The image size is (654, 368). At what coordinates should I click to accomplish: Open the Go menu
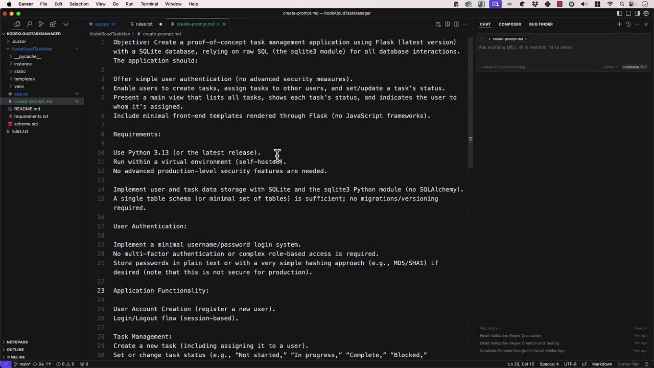click(x=115, y=4)
